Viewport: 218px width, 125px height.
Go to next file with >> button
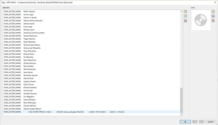(202, 122)
